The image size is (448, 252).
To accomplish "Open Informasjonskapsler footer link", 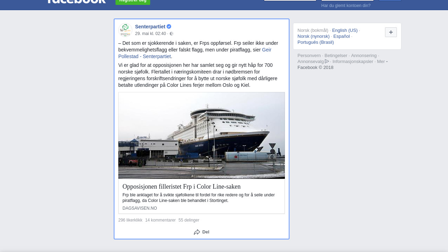I will pyautogui.click(x=353, y=62).
